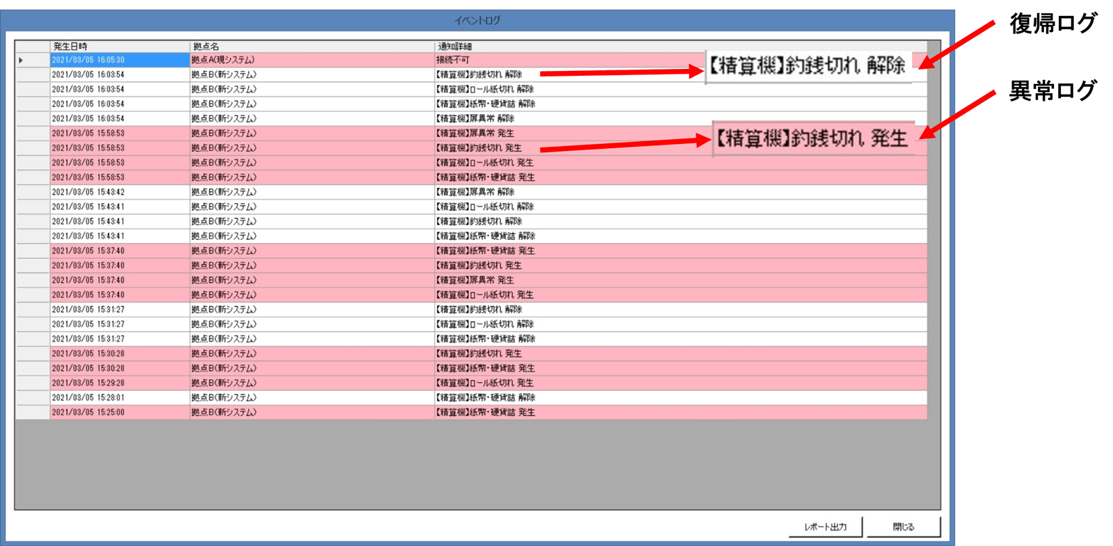Screen dimensions: 1113x546
Task: Select 15:31:27 紙幣・硬貨詰 解除 detail cell
Action: 680,339
